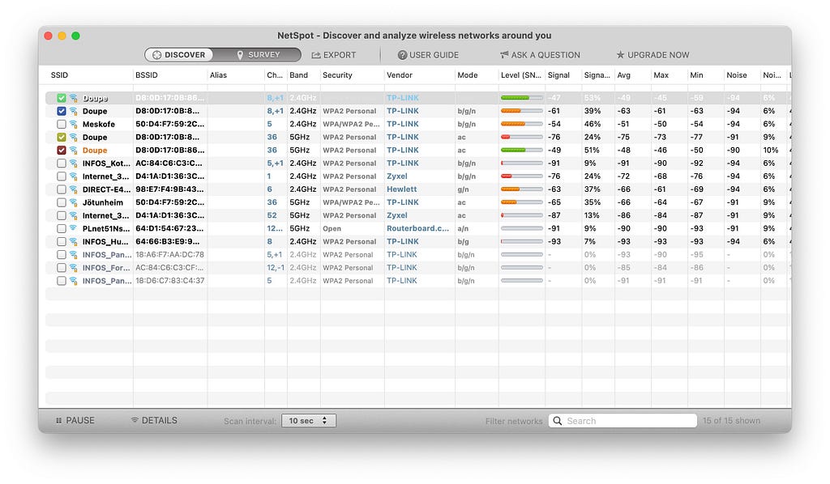The image size is (830, 484).
Task: Click the green zoom window button
Action: coord(75,36)
